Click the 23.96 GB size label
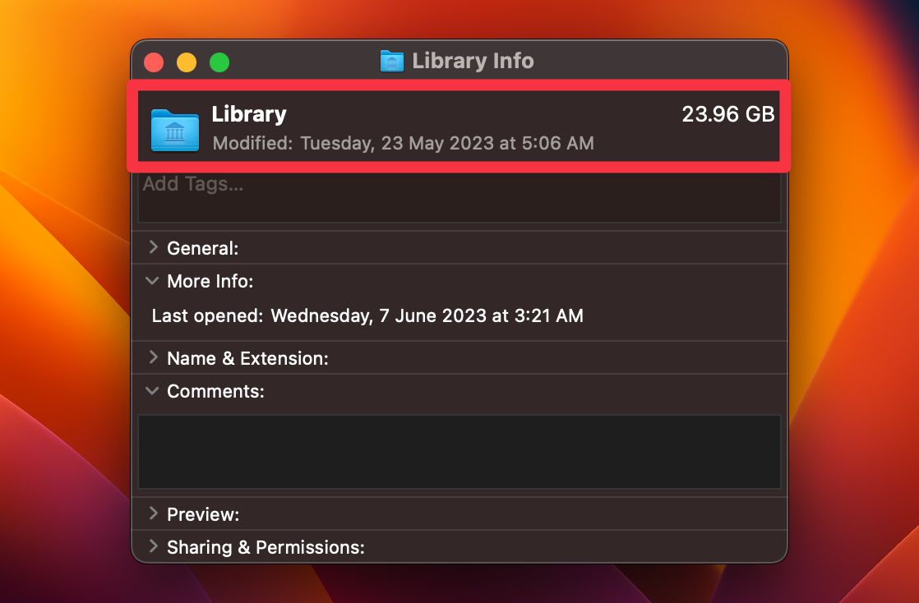 [727, 114]
